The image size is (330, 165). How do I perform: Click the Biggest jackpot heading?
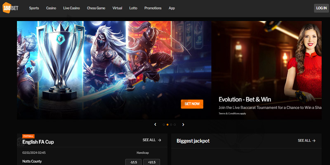click(x=193, y=141)
